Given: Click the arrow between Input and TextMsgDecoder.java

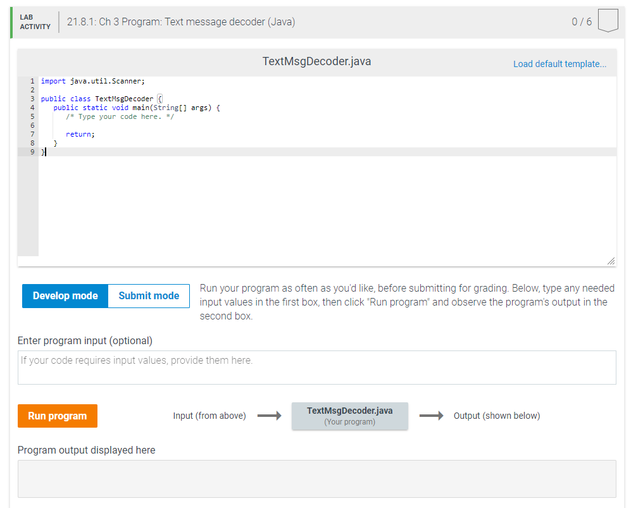Looking at the screenshot, I should point(268,416).
